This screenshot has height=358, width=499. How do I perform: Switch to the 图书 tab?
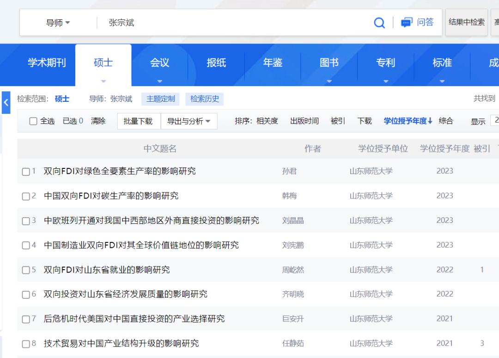[x=329, y=62]
